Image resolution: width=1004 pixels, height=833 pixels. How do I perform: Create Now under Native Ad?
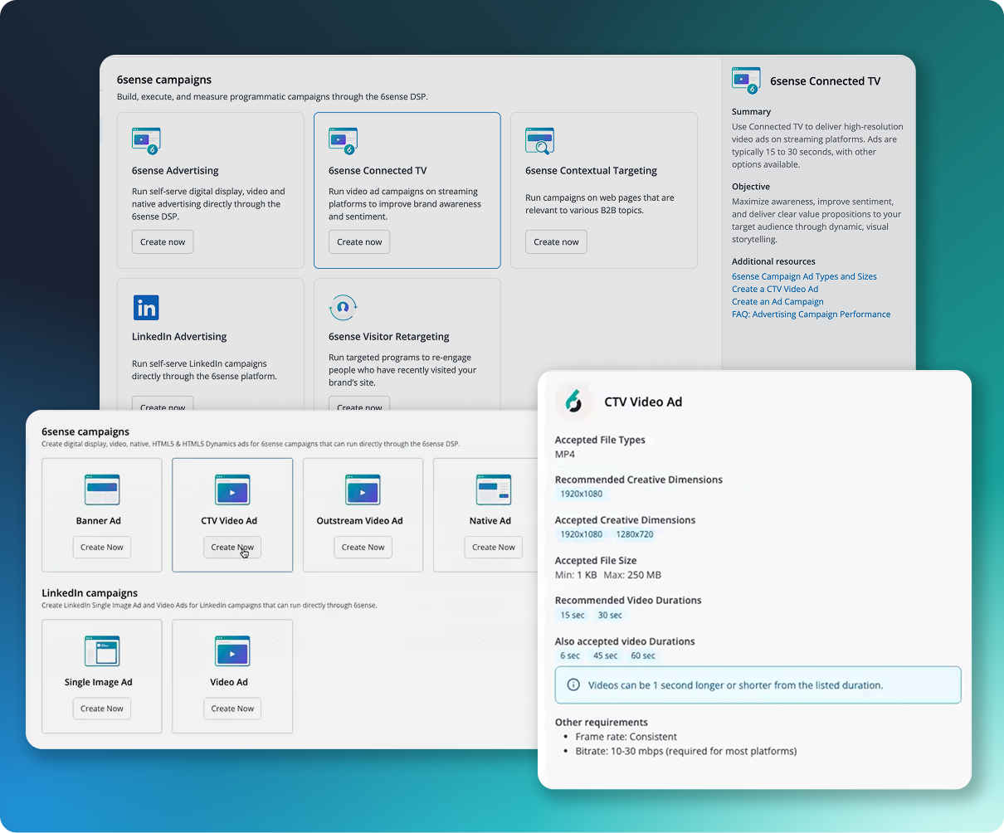[x=494, y=548]
